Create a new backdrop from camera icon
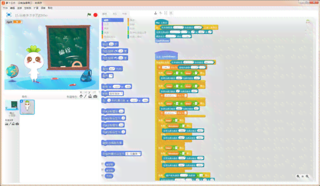The height and width of the screenshot is (186, 320). 17,124
